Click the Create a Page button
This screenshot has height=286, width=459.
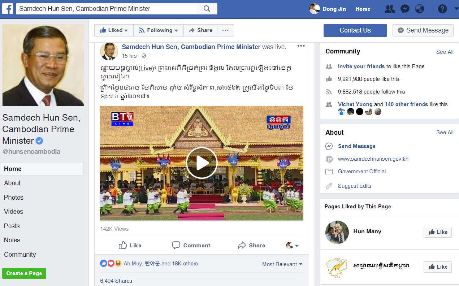coord(24,273)
